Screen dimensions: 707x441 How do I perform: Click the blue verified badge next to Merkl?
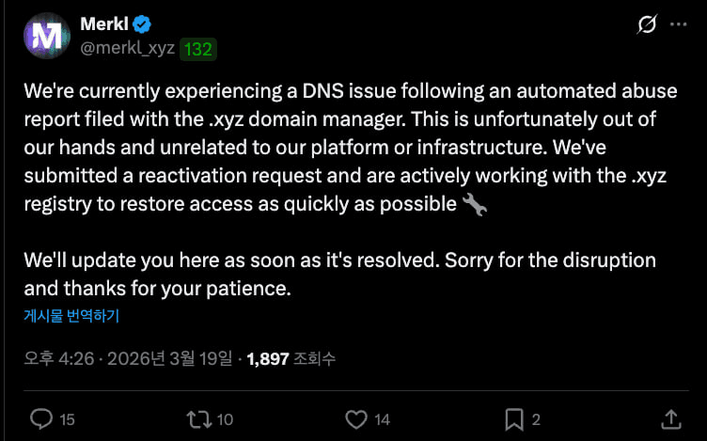[x=142, y=24]
